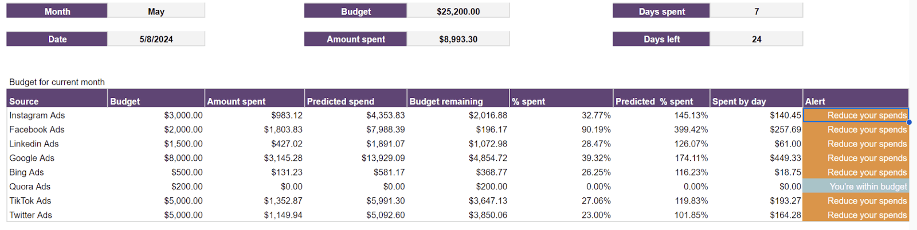Click the Amount spent total $8,993.30

[458, 39]
